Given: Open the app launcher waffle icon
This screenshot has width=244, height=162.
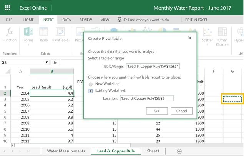Looking at the screenshot, I should click(7, 8).
